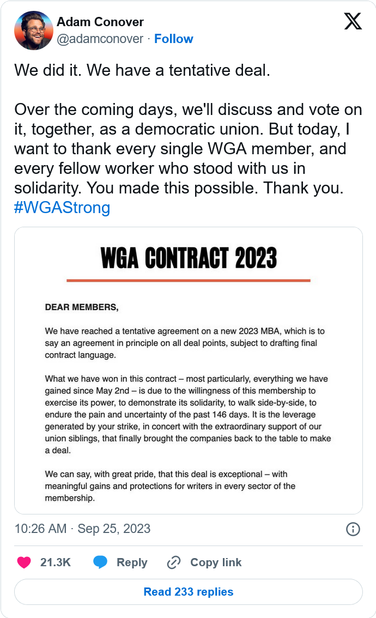Click the Reply label
The height and width of the screenshot is (618, 376).
click(x=132, y=562)
